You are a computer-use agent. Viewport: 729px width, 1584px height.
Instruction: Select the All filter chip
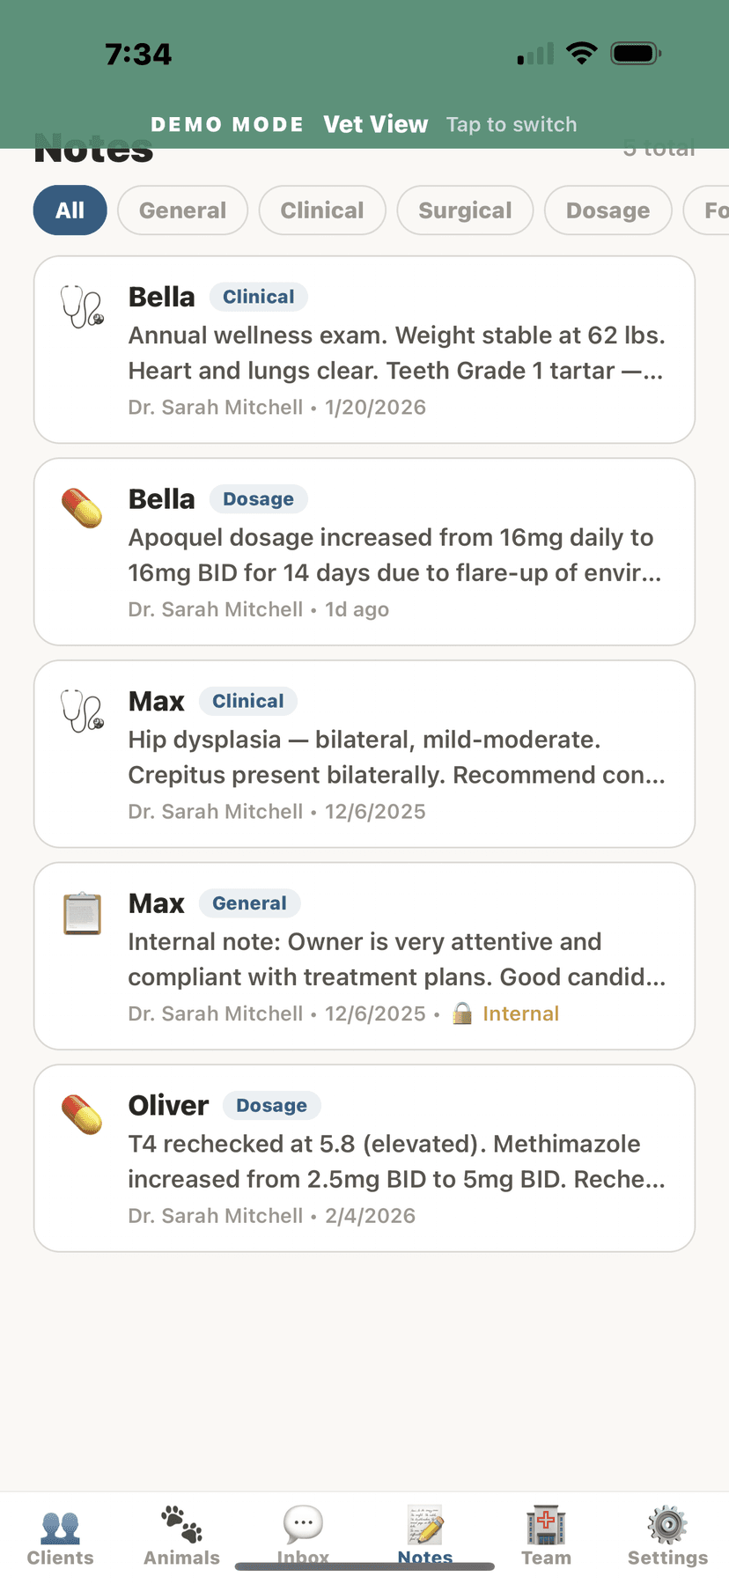coord(70,210)
